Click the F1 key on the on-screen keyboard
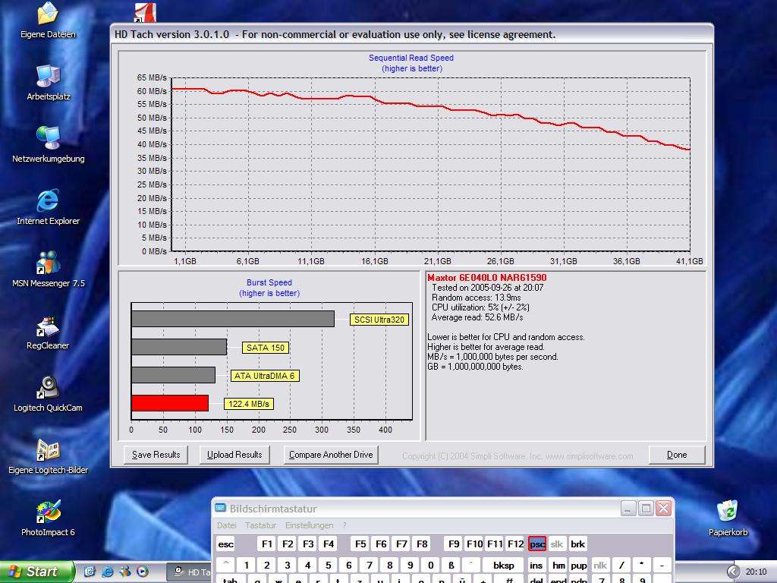Viewport: 777px width, 583px height. click(266, 544)
